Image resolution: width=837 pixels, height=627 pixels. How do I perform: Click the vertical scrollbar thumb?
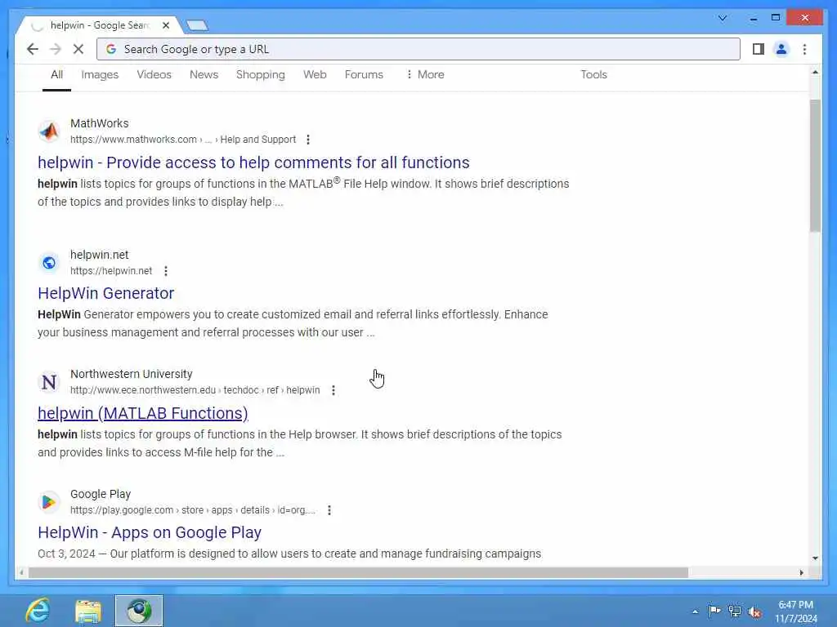(x=815, y=165)
